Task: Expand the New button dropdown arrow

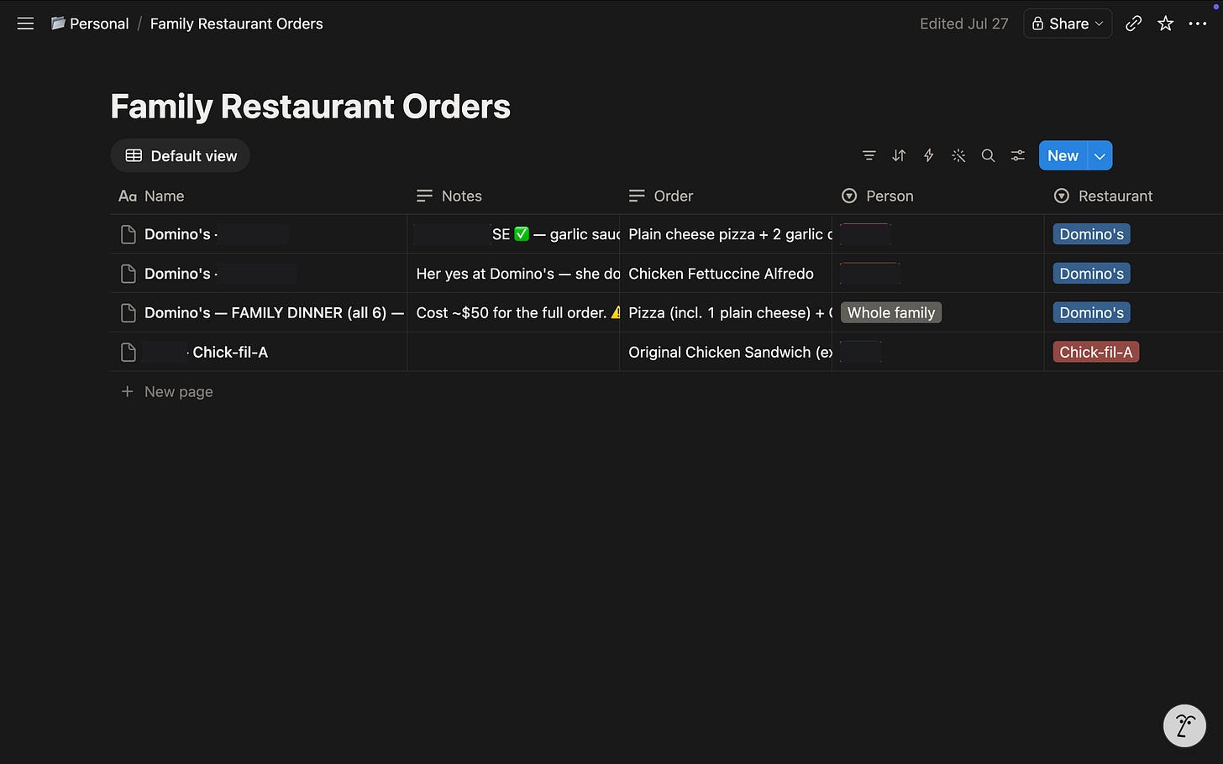Action: (x=1100, y=155)
